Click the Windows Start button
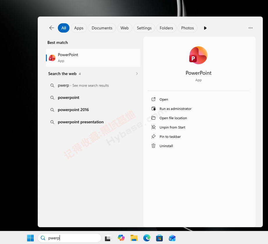The height and width of the screenshot is (244, 268). [x=31, y=238]
